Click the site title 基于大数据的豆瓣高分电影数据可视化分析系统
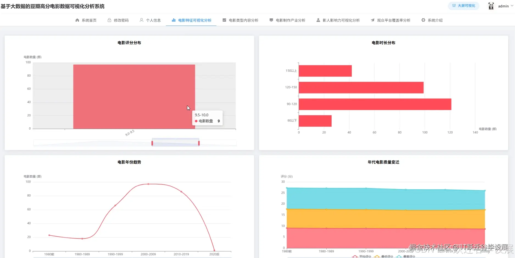The width and height of the screenshot is (515, 258). click(x=53, y=6)
